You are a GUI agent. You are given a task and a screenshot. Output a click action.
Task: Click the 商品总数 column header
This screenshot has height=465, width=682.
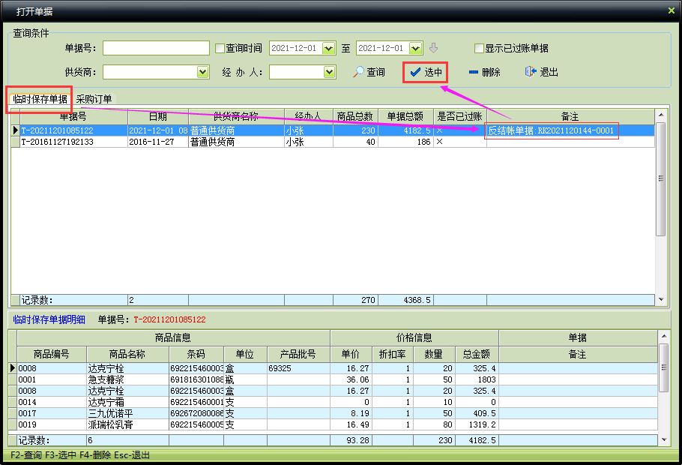[x=355, y=116]
